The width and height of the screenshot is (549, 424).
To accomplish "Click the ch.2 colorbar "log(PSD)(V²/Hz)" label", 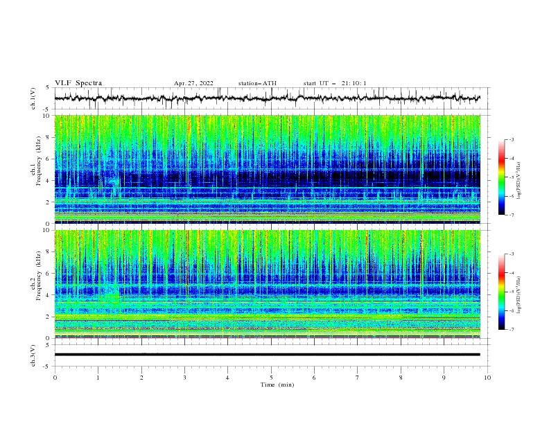I will point(518,295).
